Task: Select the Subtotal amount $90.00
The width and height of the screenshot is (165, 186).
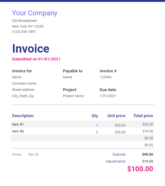Action: 147,154
